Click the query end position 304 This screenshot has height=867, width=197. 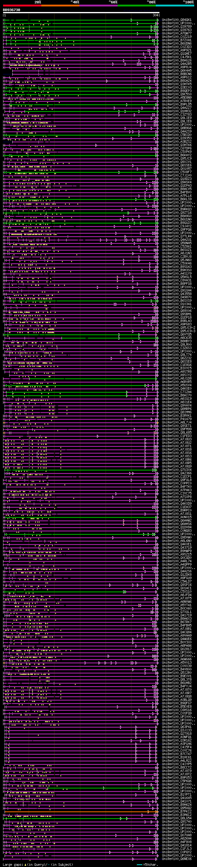click(155, 15)
